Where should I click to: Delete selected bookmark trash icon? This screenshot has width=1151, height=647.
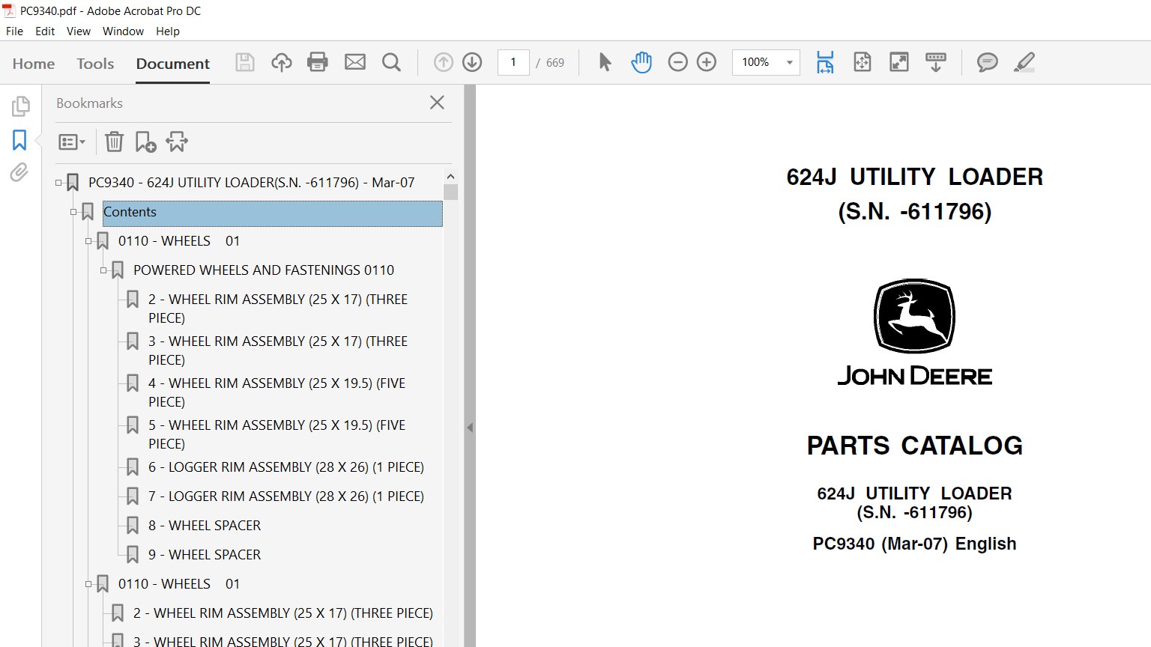[x=114, y=142]
